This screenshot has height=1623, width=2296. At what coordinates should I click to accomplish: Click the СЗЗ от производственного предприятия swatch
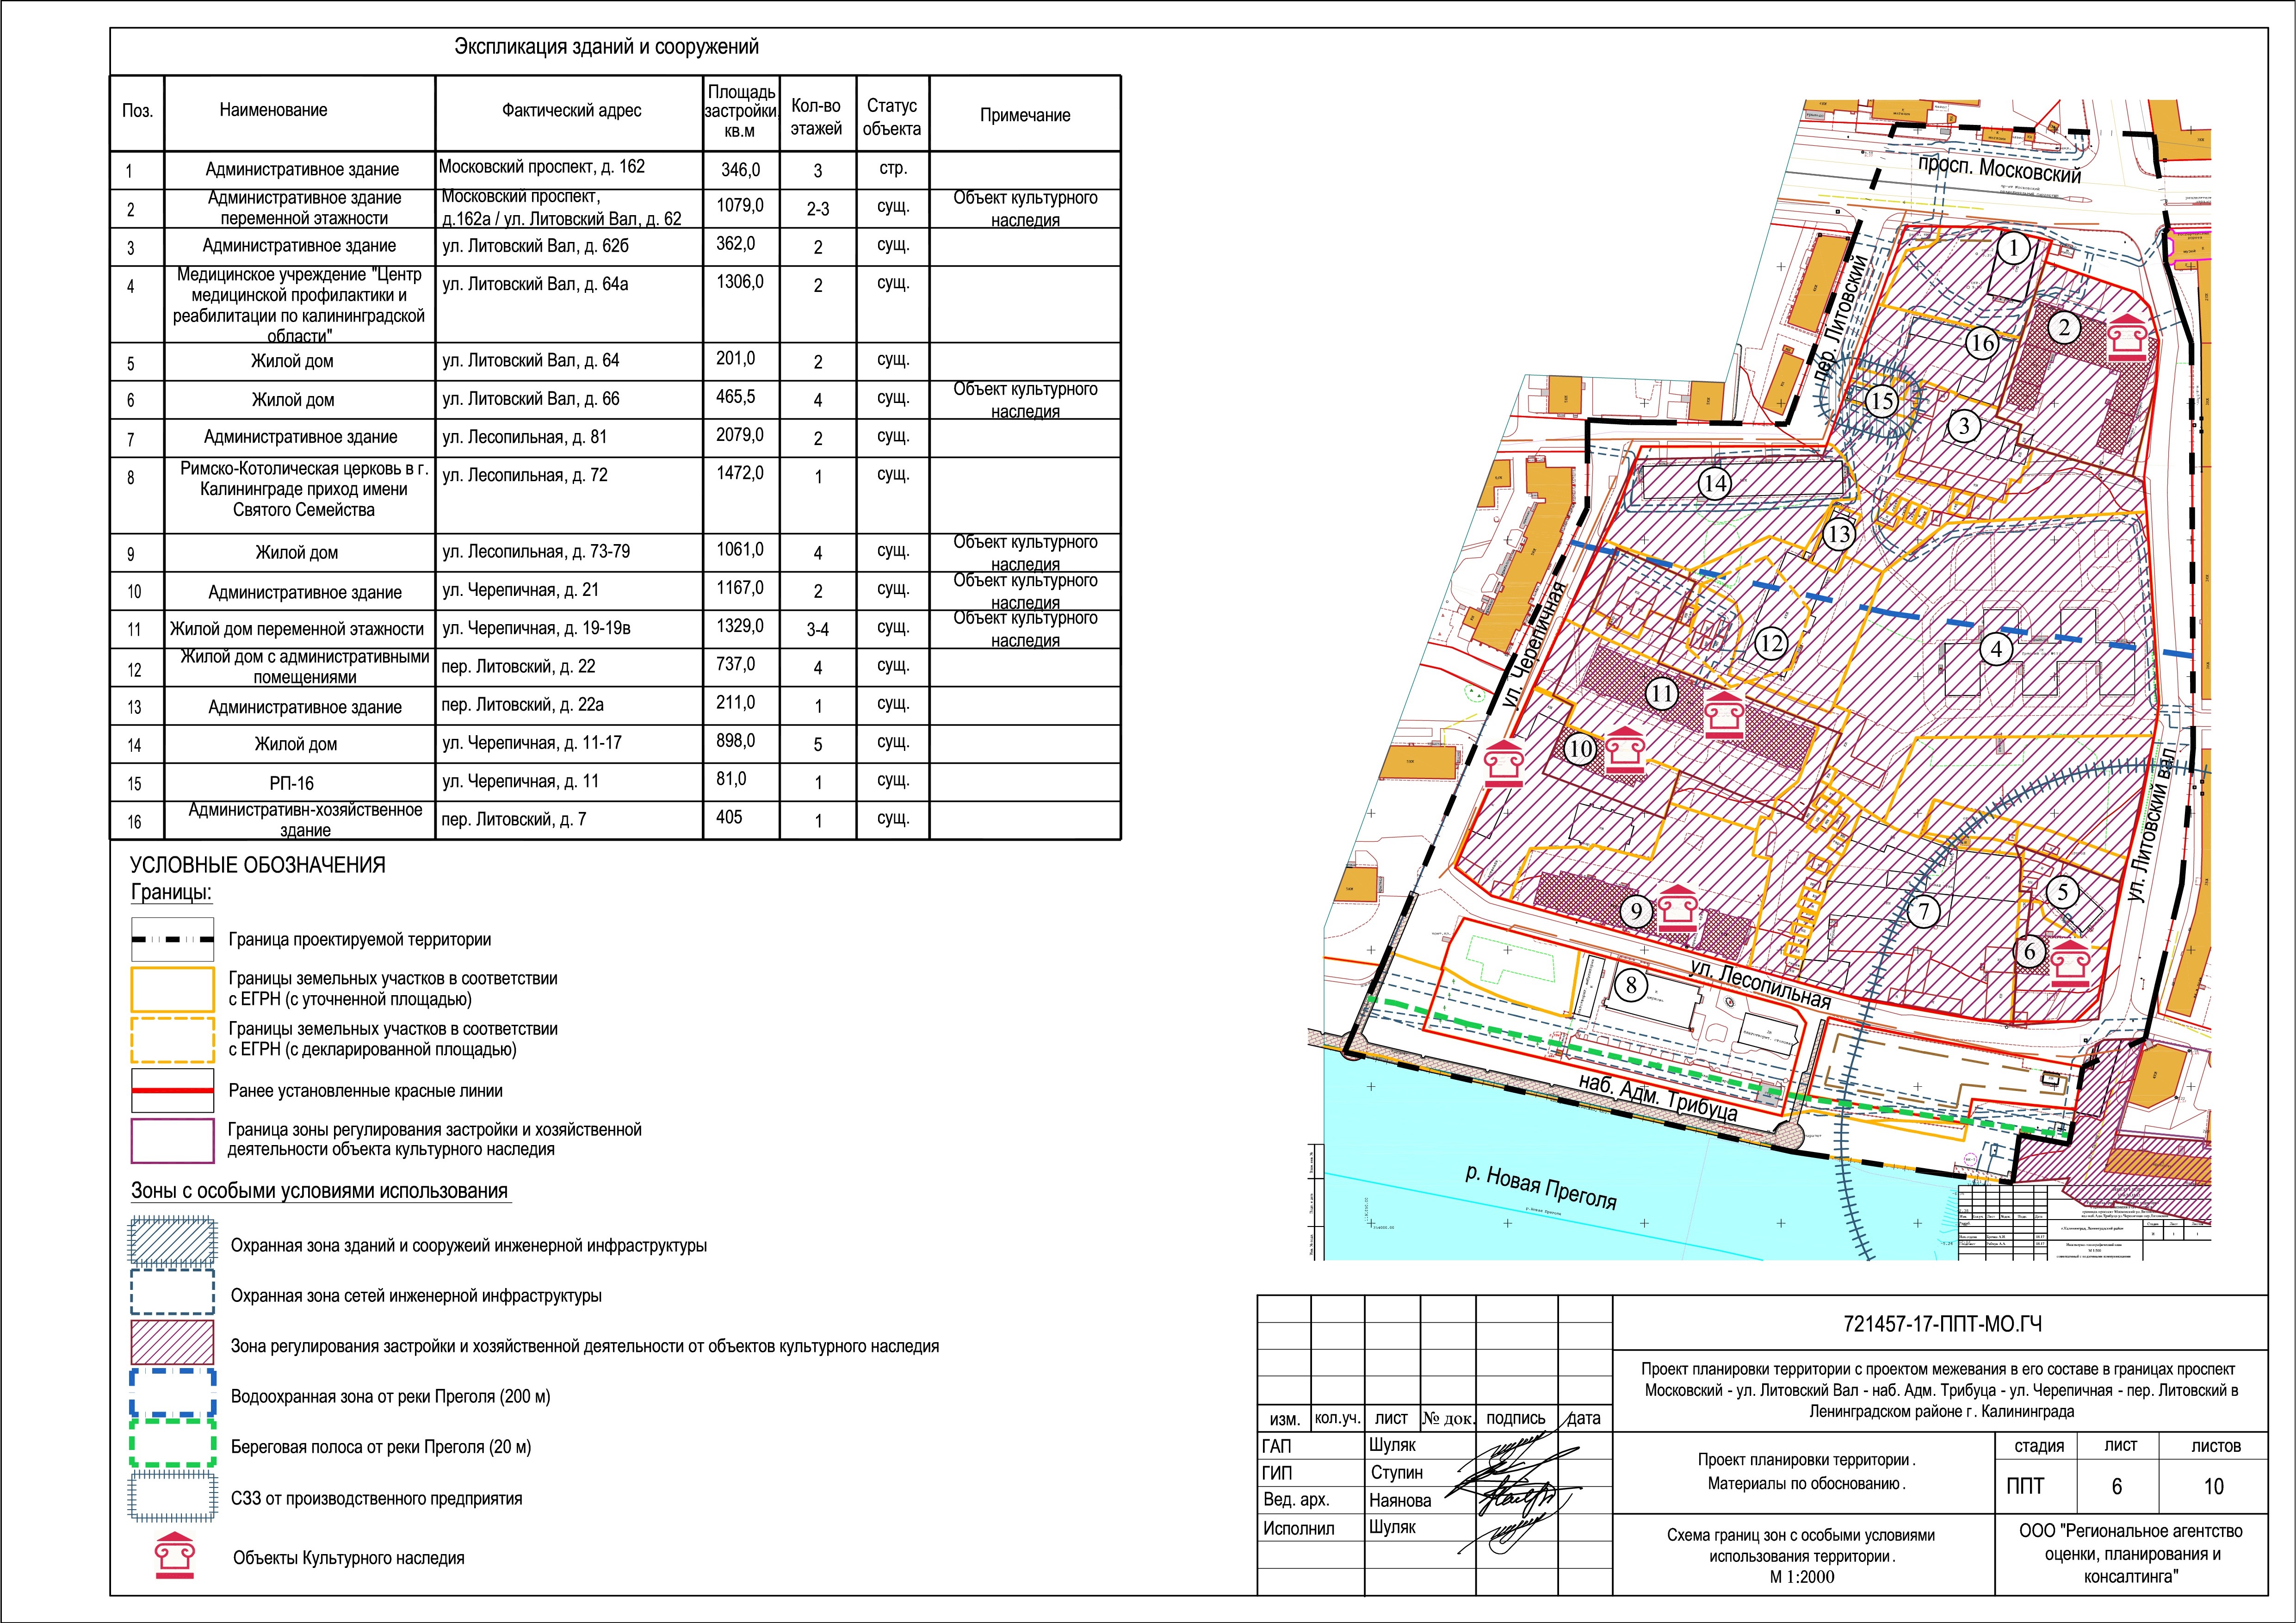point(173,1496)
